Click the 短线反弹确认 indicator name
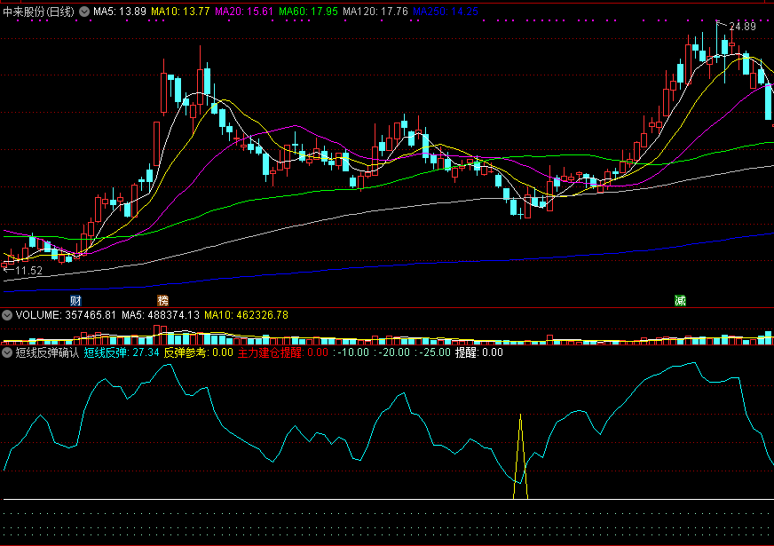This screenshot has height=546, width=774. pos(47,352)
